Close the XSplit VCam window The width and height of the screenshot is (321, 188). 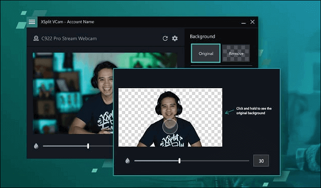252,22
